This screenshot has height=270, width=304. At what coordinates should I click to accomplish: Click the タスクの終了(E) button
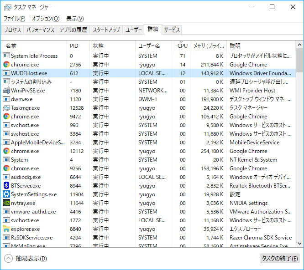pyautogui.click(x=280, y=259)
